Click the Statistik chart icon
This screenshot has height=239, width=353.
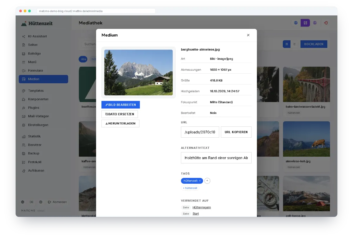tap(24, 136)
